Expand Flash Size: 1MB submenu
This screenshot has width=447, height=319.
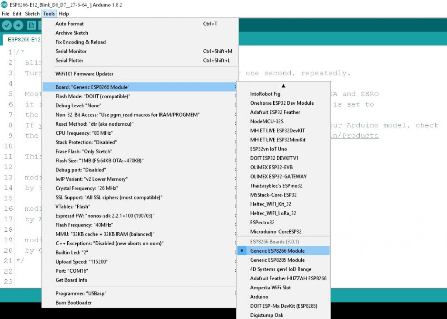pyautogui.click(x=140, y=161)
